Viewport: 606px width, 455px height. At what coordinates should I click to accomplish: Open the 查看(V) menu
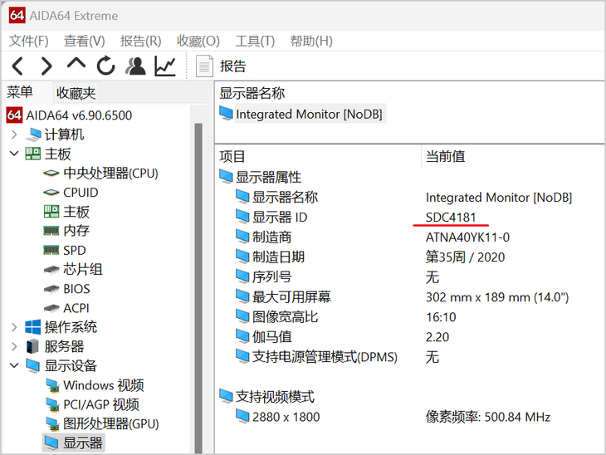coord(84,41)
